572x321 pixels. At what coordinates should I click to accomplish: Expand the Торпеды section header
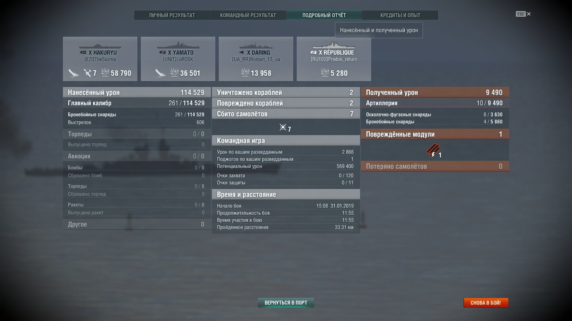[137, 134]
